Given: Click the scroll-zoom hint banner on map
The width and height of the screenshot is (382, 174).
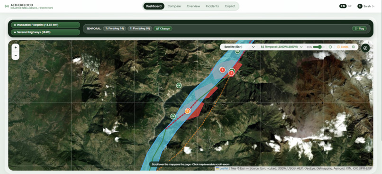Looking at the screenshot, I should click(x=191, y=164).
